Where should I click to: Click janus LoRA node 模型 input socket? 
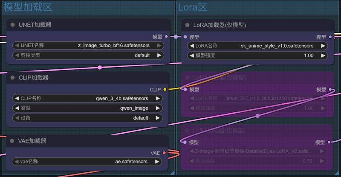[x=185, y=89]
